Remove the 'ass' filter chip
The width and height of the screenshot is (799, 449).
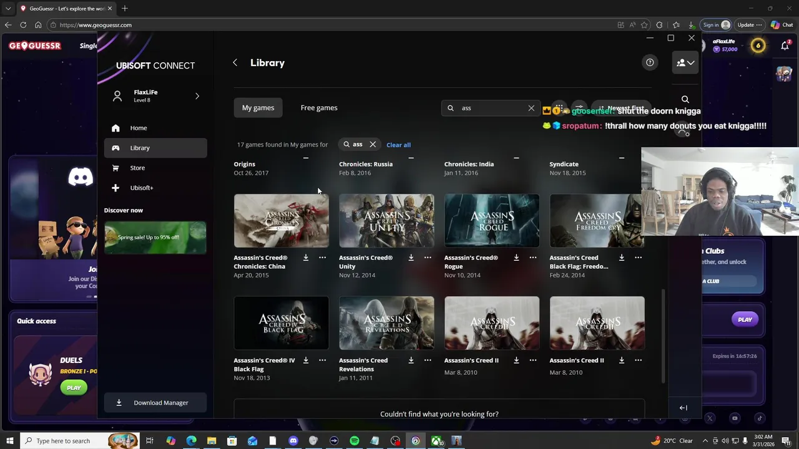tap(373, 145)
